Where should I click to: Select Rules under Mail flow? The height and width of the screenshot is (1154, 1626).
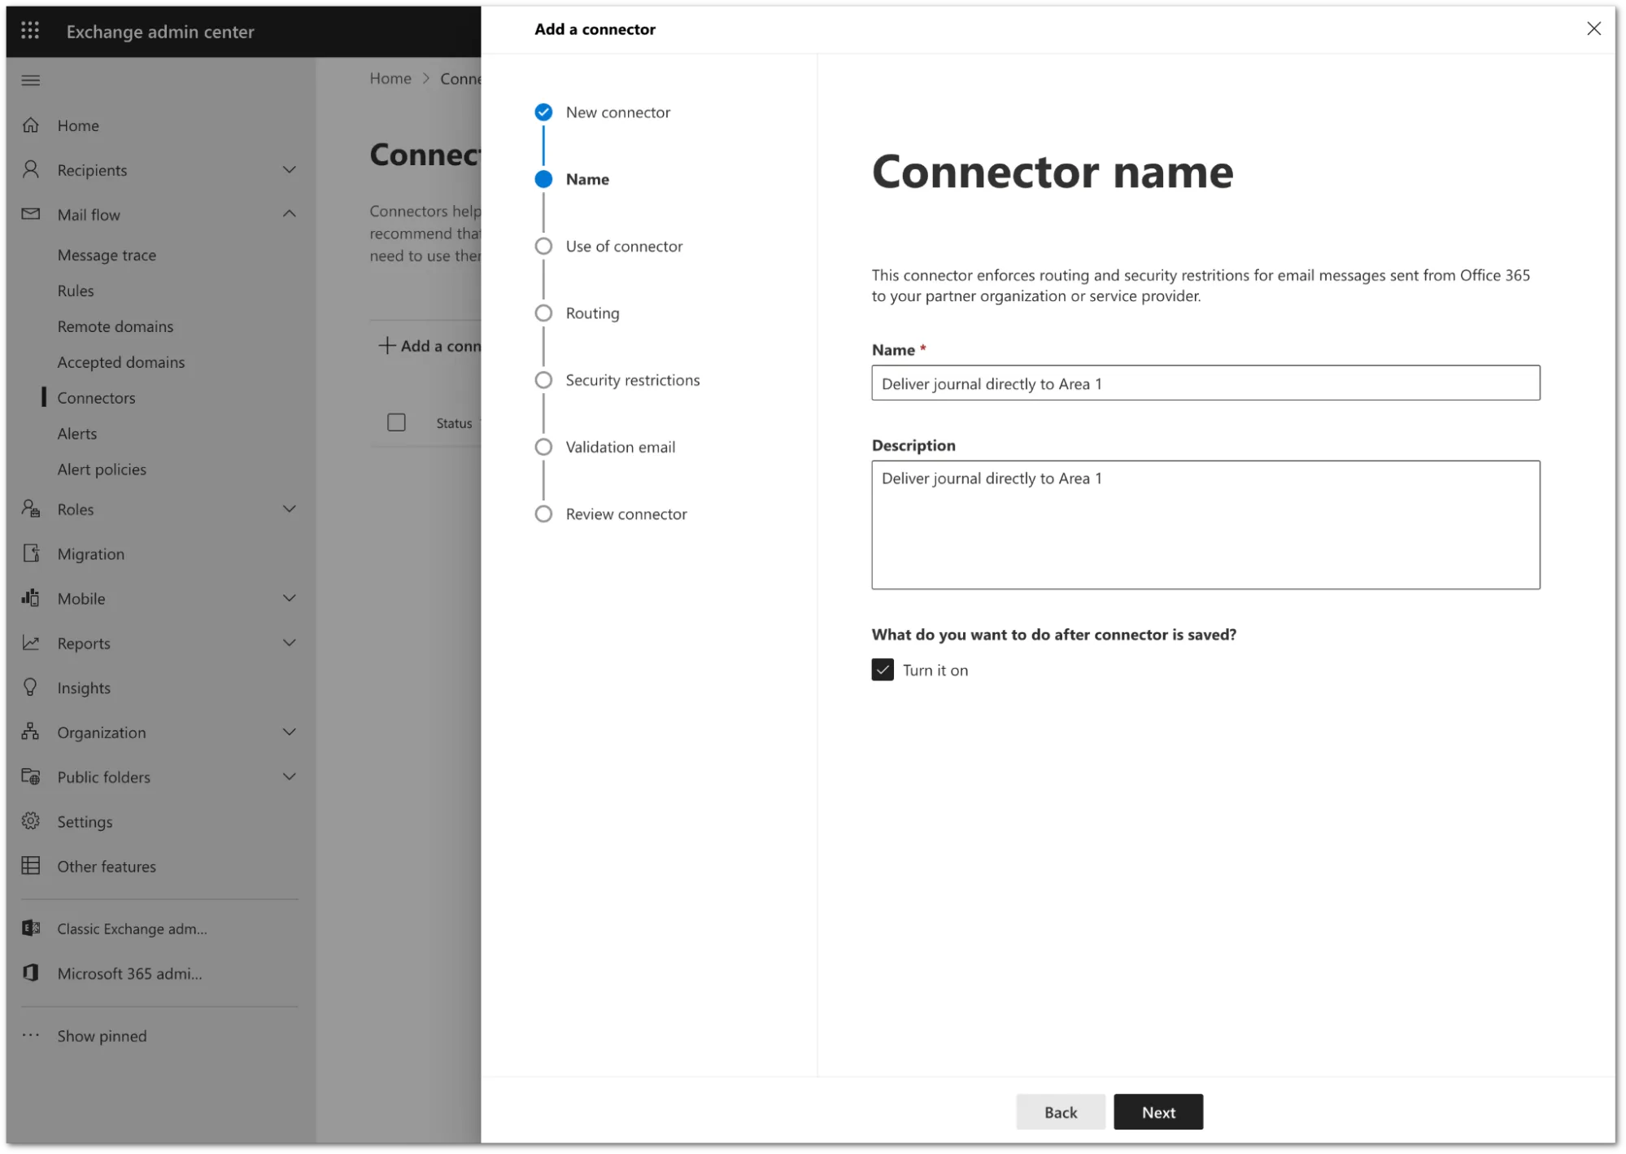point(75,290)
